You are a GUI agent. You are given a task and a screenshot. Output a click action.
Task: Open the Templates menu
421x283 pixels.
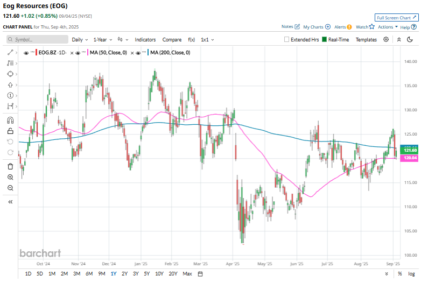click(366, 40)
